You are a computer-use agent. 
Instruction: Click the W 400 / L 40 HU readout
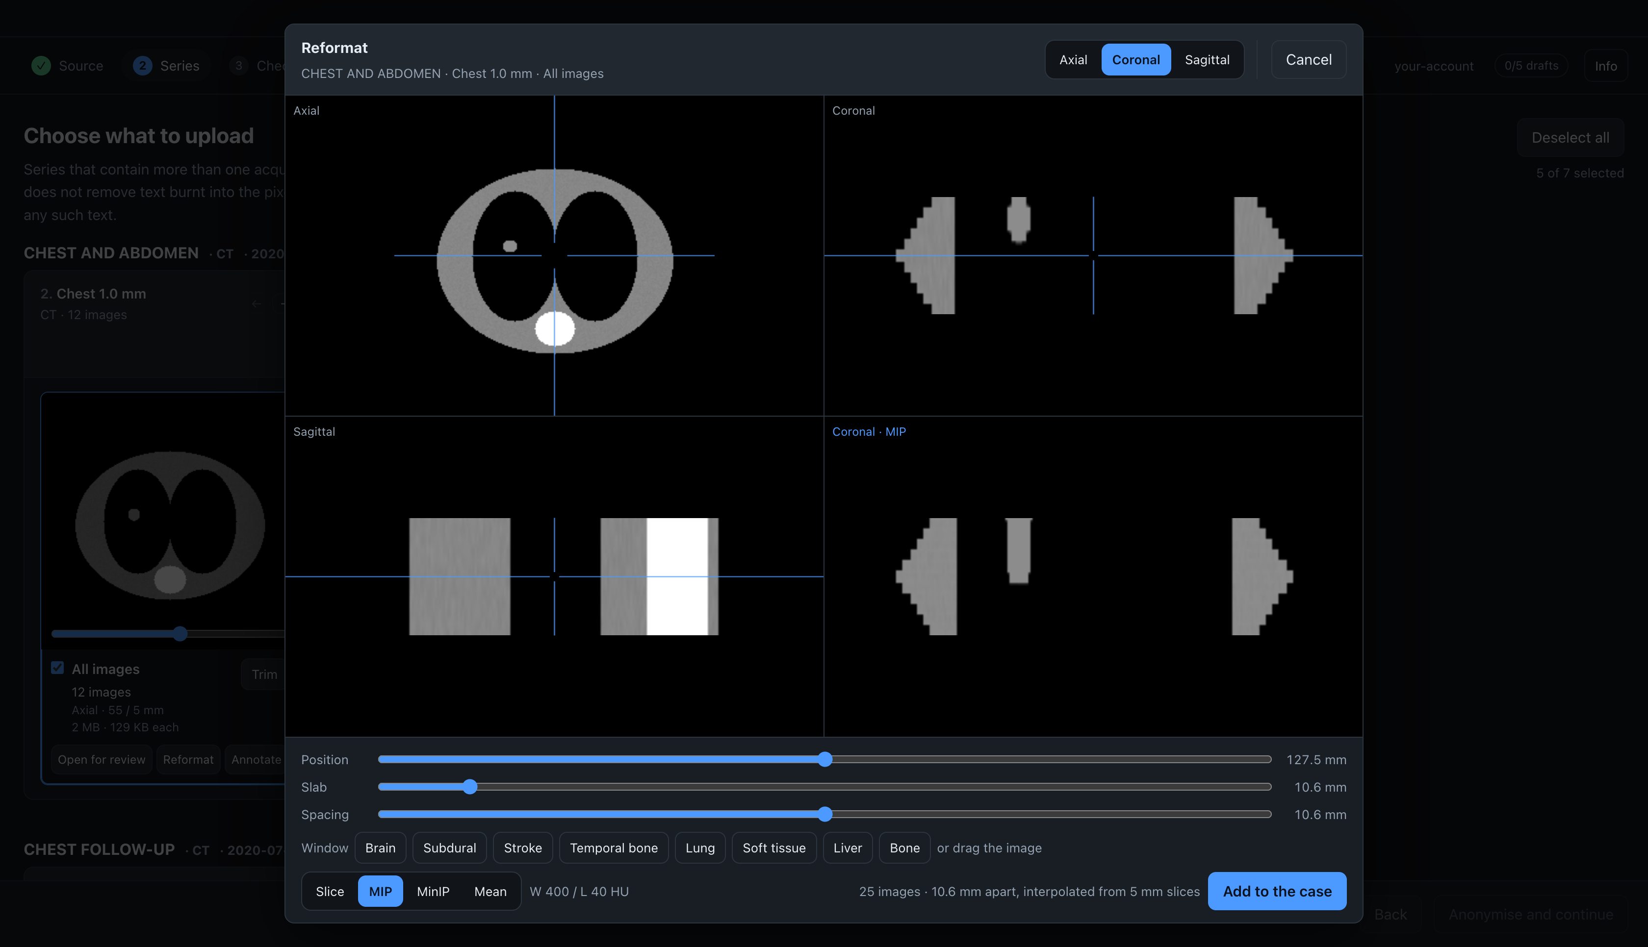579,892
